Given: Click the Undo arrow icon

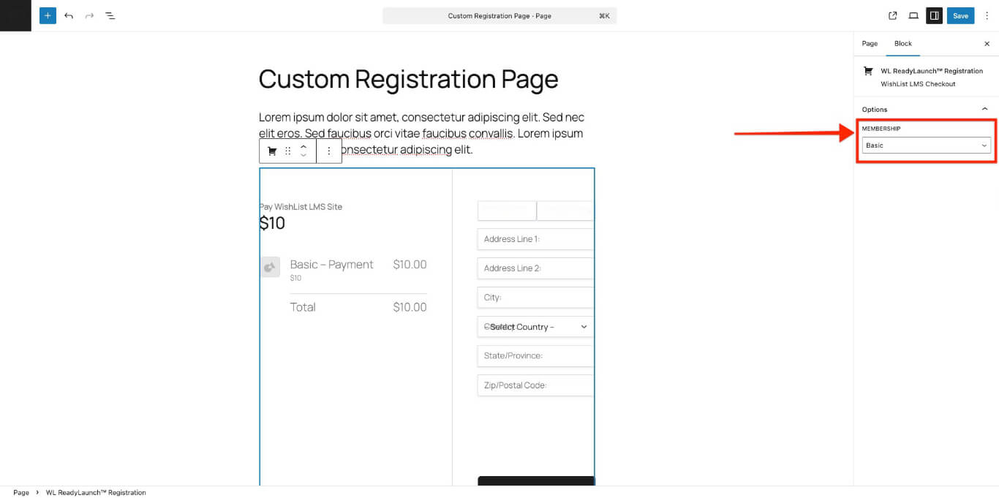Looking at the screenshot, I should [x=68, y=15].
